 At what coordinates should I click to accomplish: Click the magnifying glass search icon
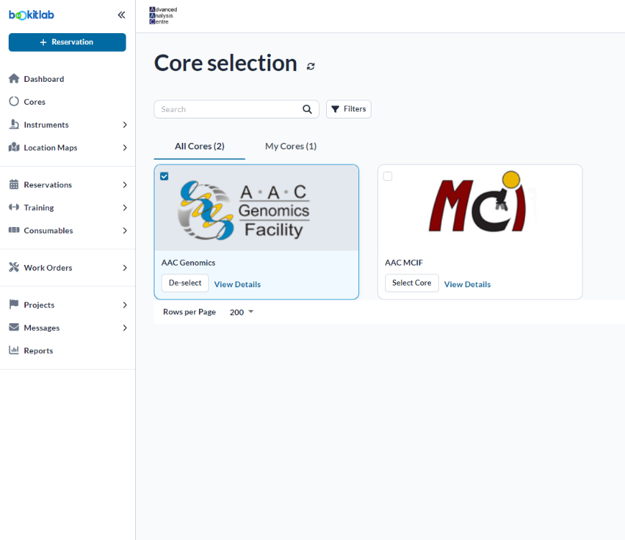pos(307,109)
